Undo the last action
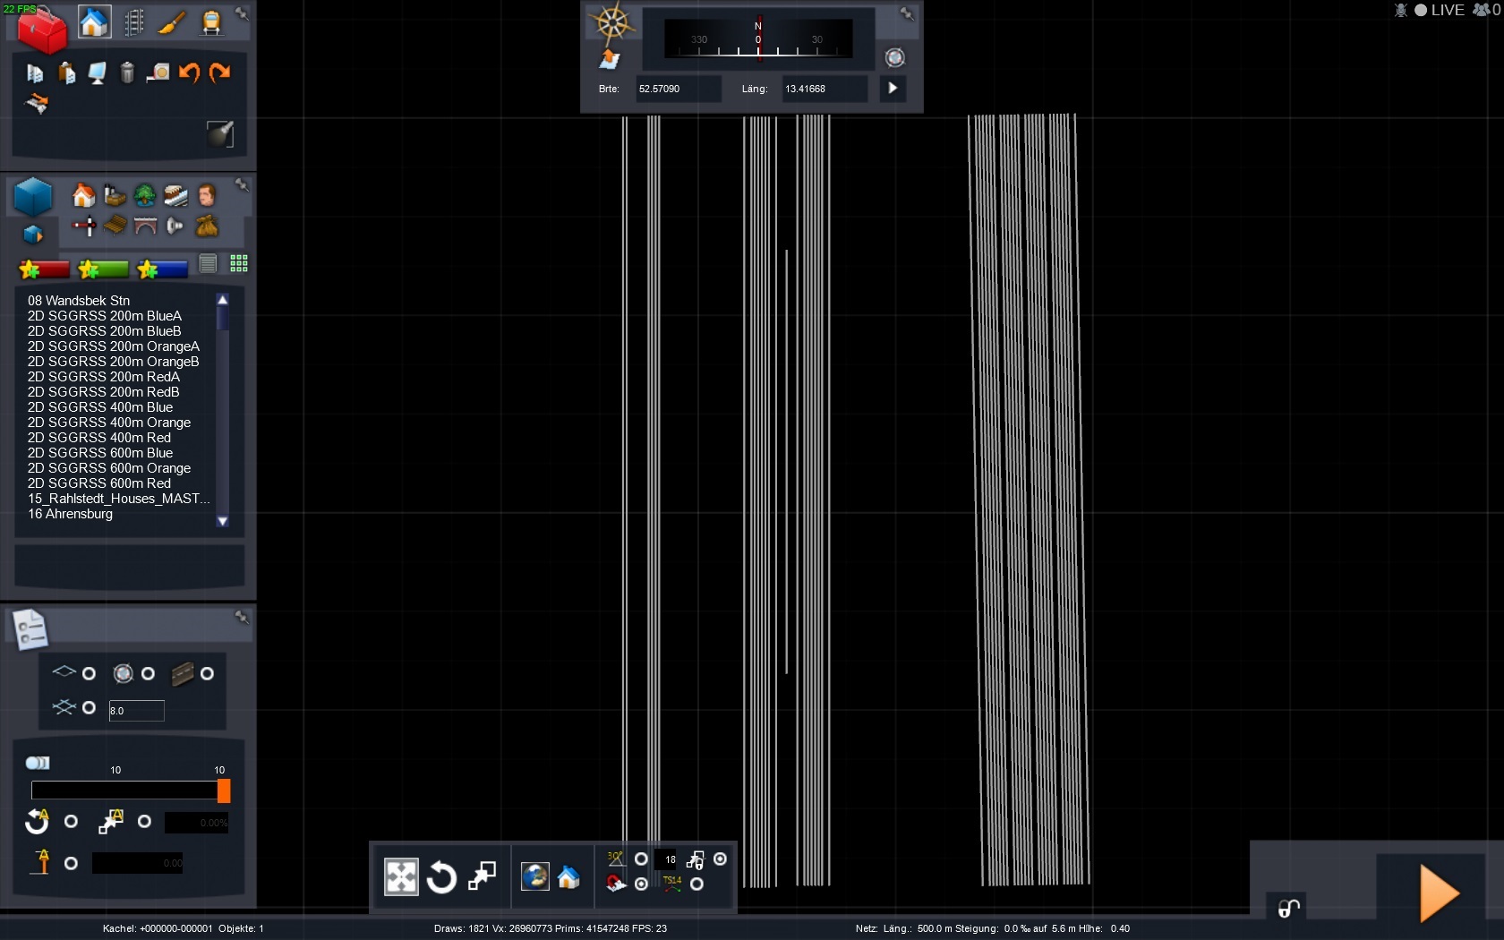This screenshot has width=1504, height=940. pyautogui.click(x=189, y=73)
